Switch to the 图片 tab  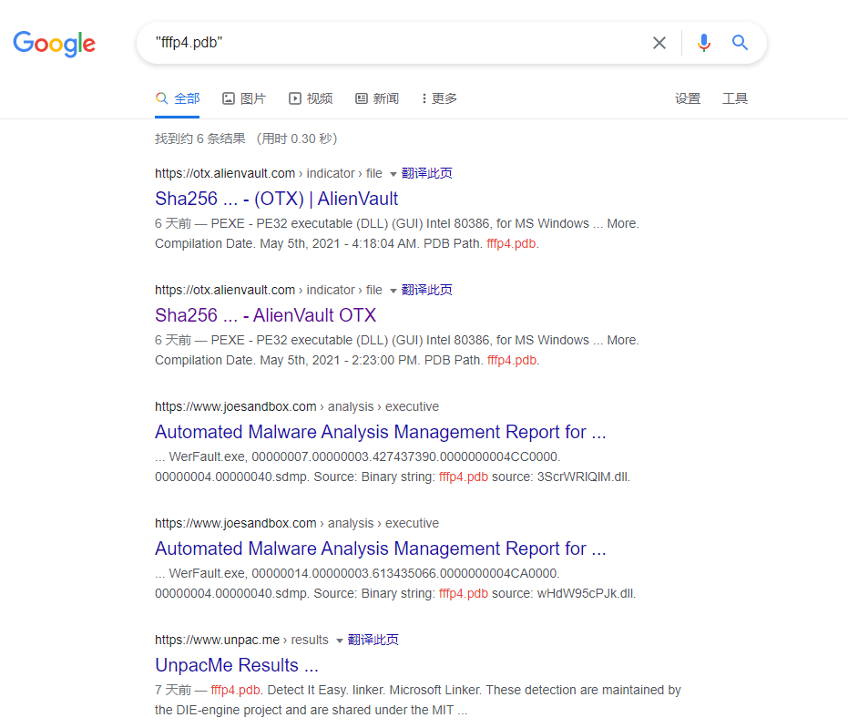tap(244, 98)
